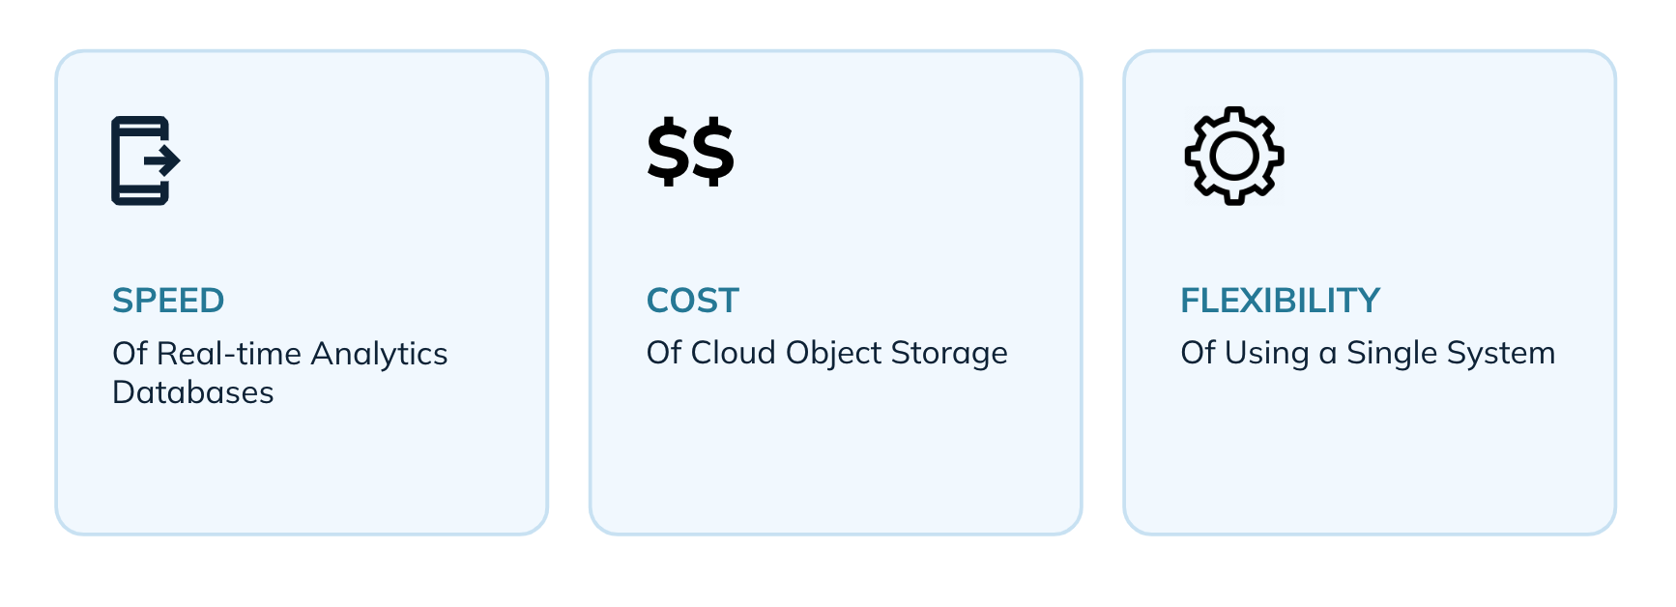Click 'Of Cloud Object Storage' text
The image size is (1676, 607).
pos(826,354)
